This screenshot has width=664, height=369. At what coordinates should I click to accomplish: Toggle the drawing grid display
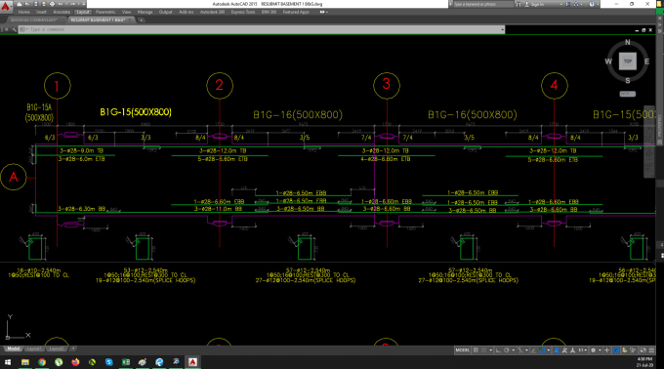[476, 350]
